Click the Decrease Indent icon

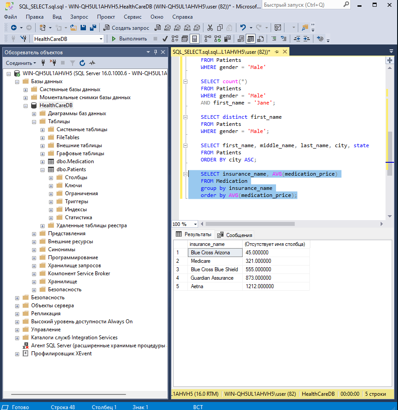pyautogui.click(x=297, y=39)
